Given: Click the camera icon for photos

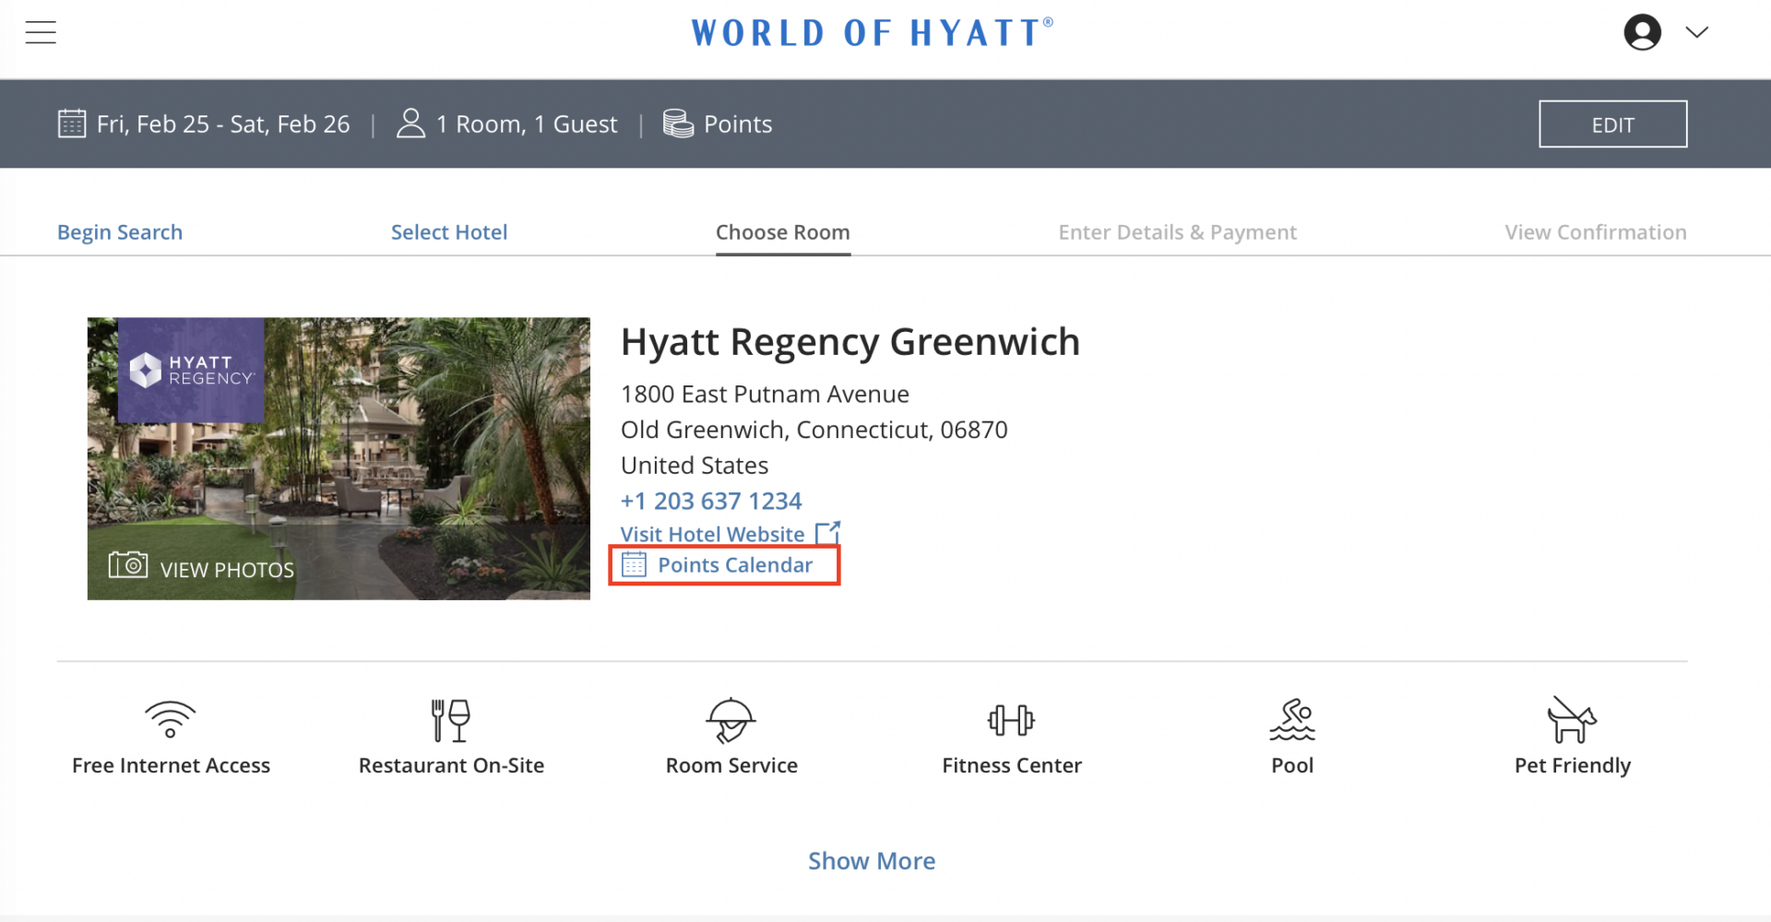Looking at the screenshot, I should (x=128, y=564).
